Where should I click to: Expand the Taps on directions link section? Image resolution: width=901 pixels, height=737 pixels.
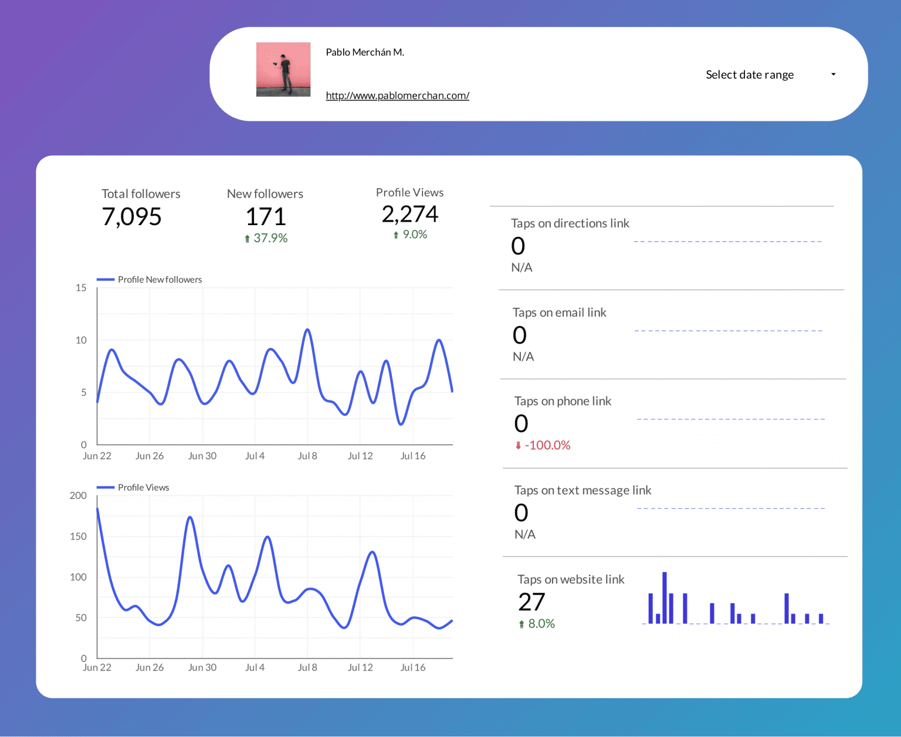click(x=570, y=223)
